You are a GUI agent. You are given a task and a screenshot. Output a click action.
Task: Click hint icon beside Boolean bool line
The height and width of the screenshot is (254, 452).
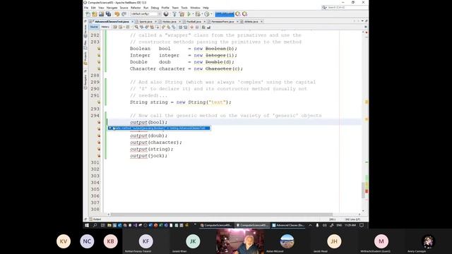pos(99,49)
